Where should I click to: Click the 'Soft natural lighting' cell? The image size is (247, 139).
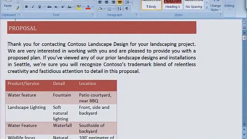pos(61,113)
